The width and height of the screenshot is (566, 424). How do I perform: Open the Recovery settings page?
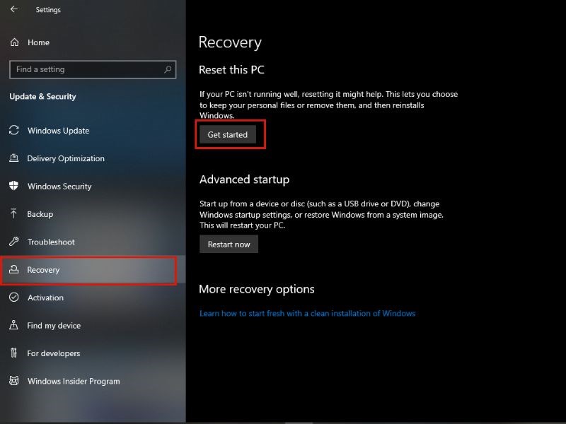pos(44,270)
